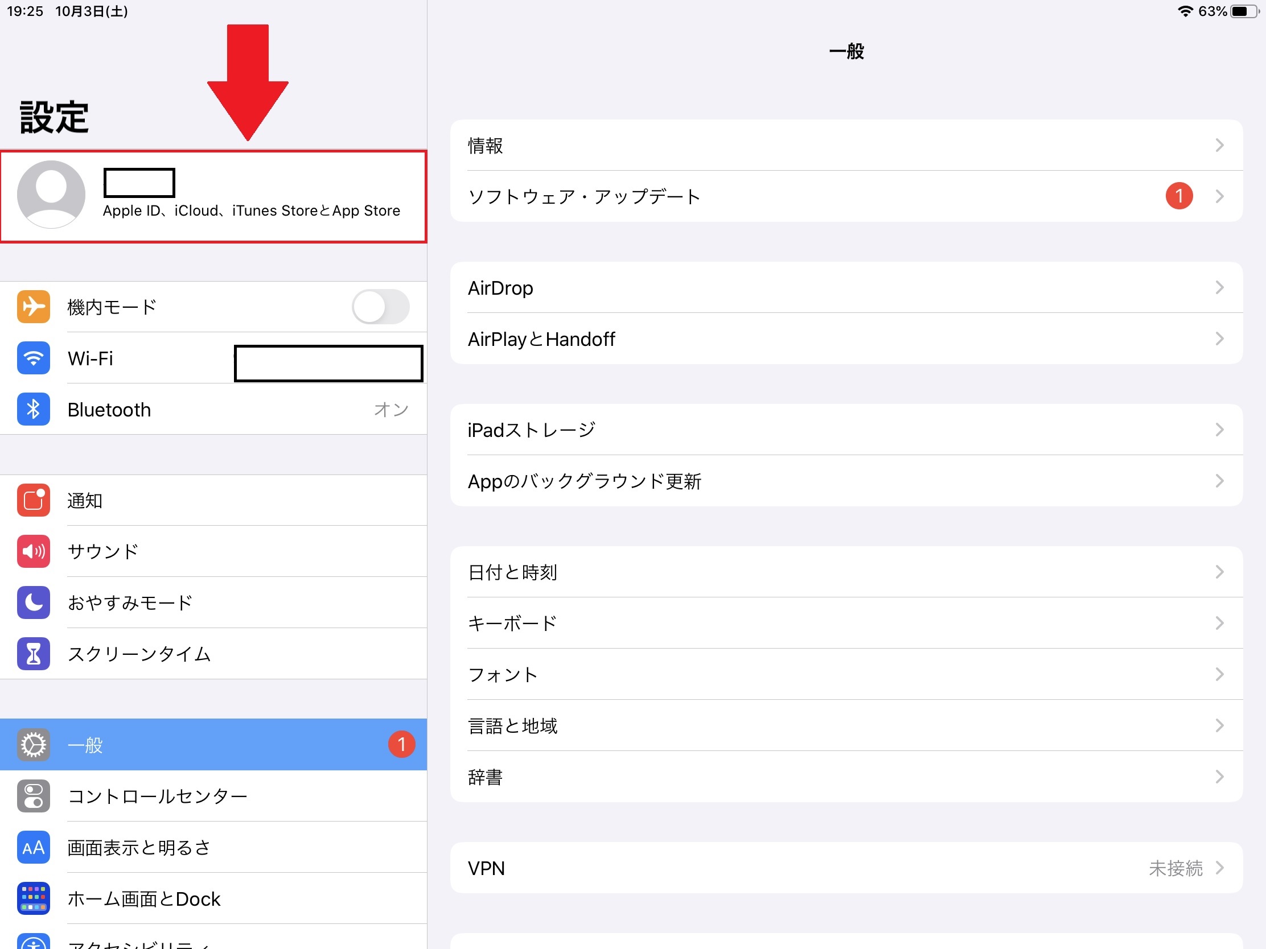The image size is (1266, 949).
Task: Open the フォント settings row
Action: coord(846,674)
